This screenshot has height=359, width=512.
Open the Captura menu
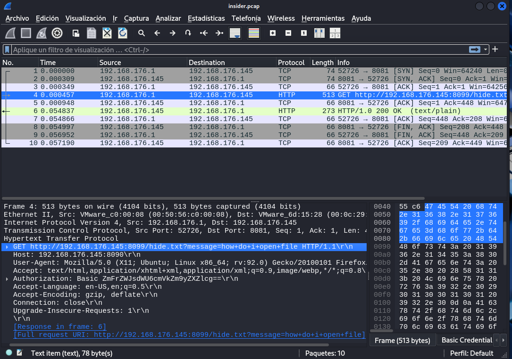[136, 18]
